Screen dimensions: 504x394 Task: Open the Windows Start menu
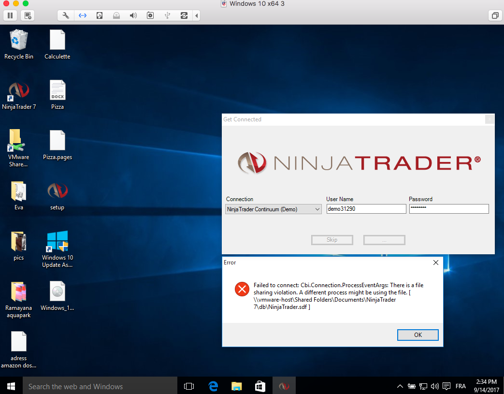[11, 386]
